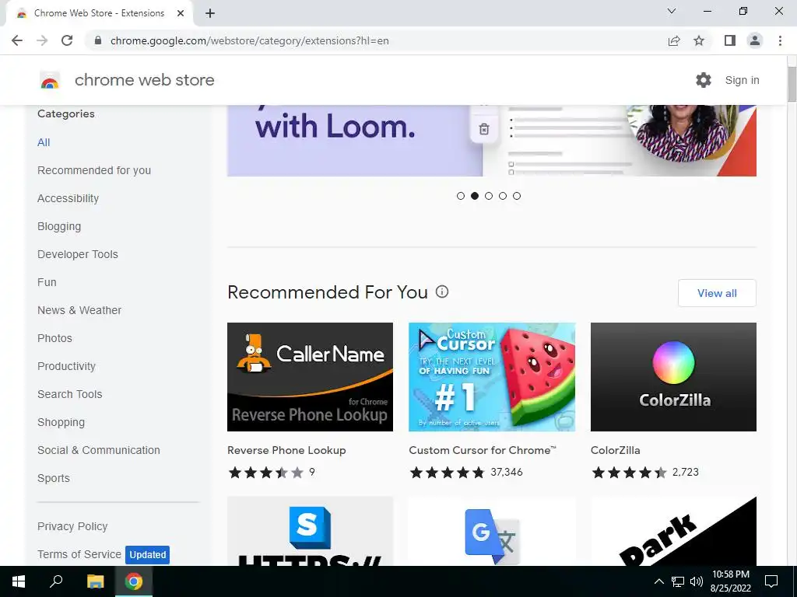The height and width of the screenshot is (597, 797).
Task: Select the All category
Action: point(44,143)
